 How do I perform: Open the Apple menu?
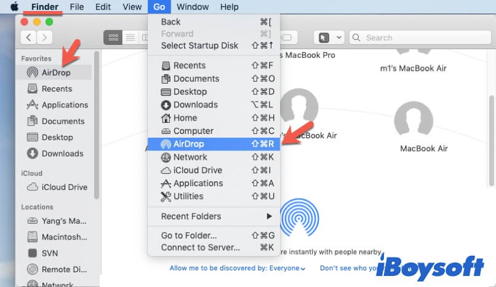pyautogui.click(x=15, y=7)
